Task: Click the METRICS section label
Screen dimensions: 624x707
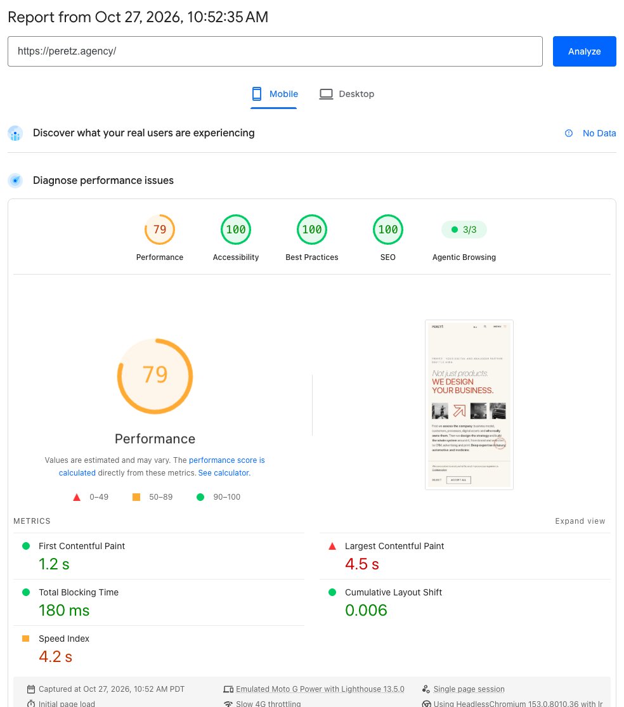Action: [32, 521]
